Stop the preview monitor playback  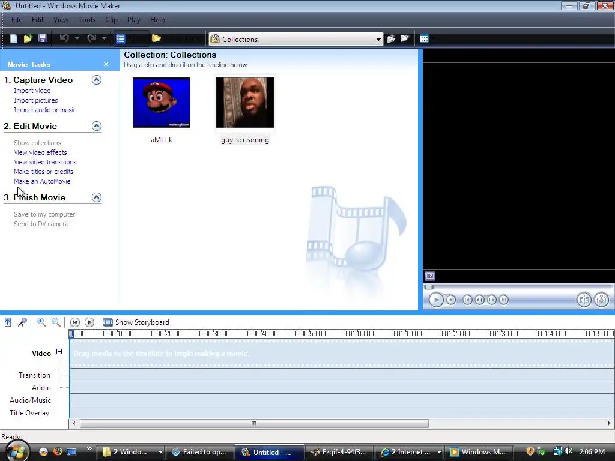pyautogui.click(x=451, y=300)
